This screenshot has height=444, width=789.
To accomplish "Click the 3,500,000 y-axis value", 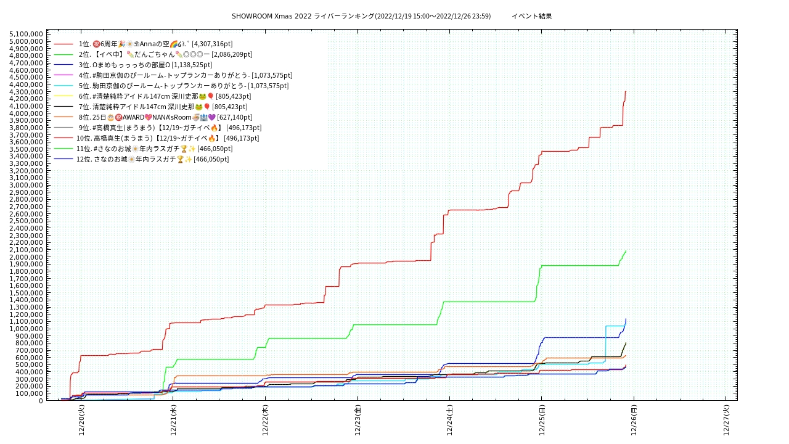I will pyautogui.click(x=27, y=149).
